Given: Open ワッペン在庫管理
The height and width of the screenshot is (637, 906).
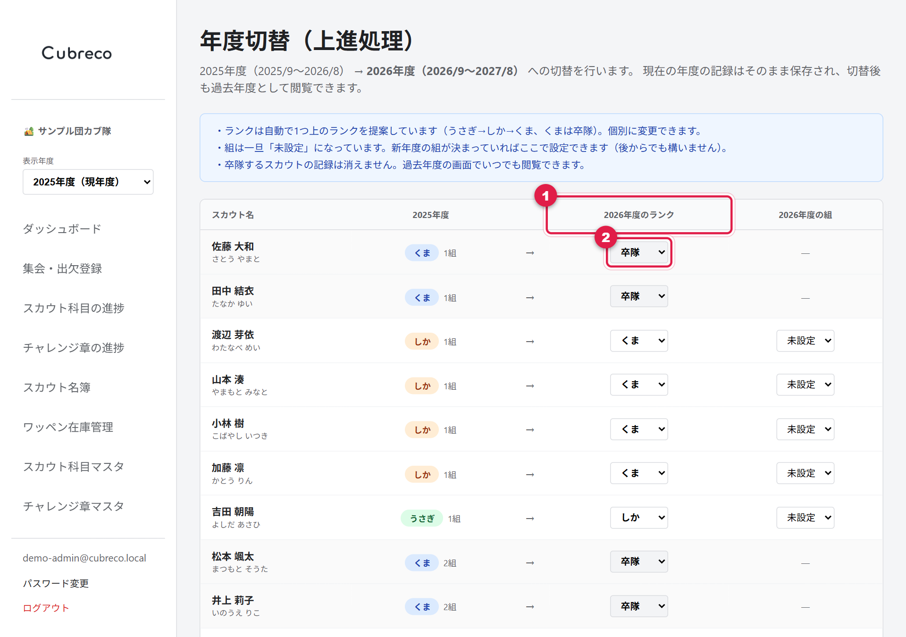Looking at the screenshot, I should pos(68,427).
